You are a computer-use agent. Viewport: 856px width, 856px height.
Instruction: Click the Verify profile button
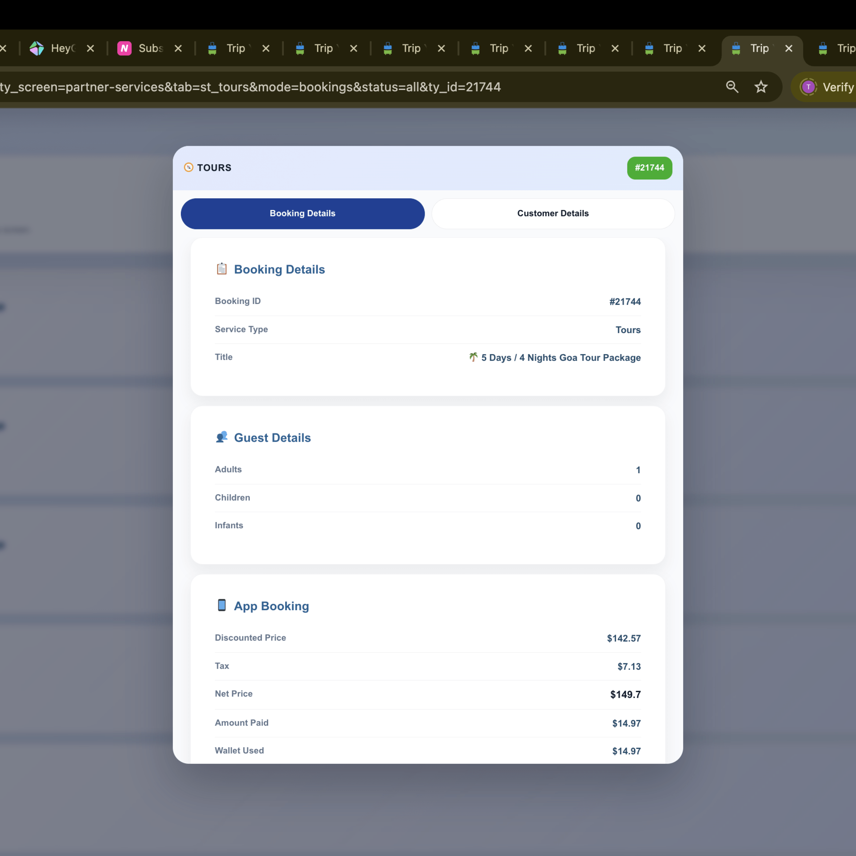[837, 87]
